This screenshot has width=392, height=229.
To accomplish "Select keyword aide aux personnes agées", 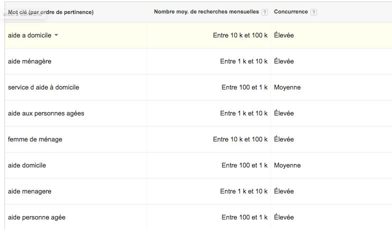I will (x=46, y=113).
